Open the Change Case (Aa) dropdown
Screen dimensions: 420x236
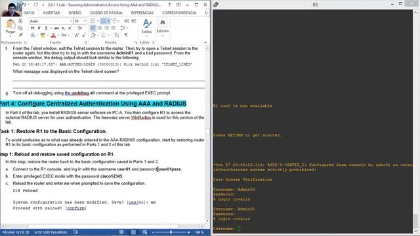pos(65,35)
